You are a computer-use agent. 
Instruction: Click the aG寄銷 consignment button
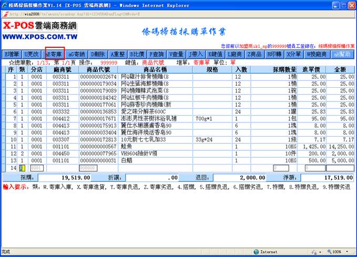pos(77,54)
